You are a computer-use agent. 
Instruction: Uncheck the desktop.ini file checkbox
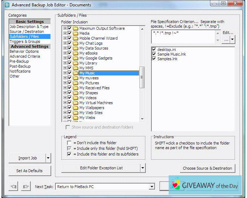point(153,50)
